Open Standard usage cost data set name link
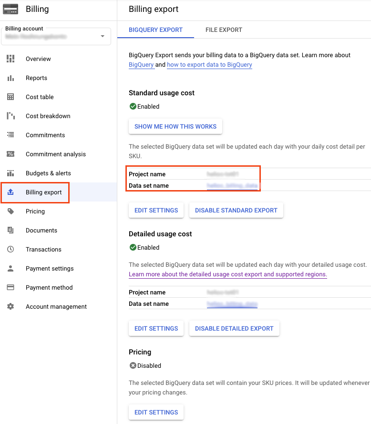The width and height of the screenshot is (371, 424). [232, 185]
